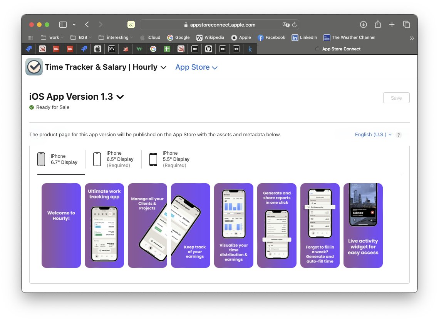
Task: Open the Ultimate work tracking app screenshot
Action: point(104,226)
